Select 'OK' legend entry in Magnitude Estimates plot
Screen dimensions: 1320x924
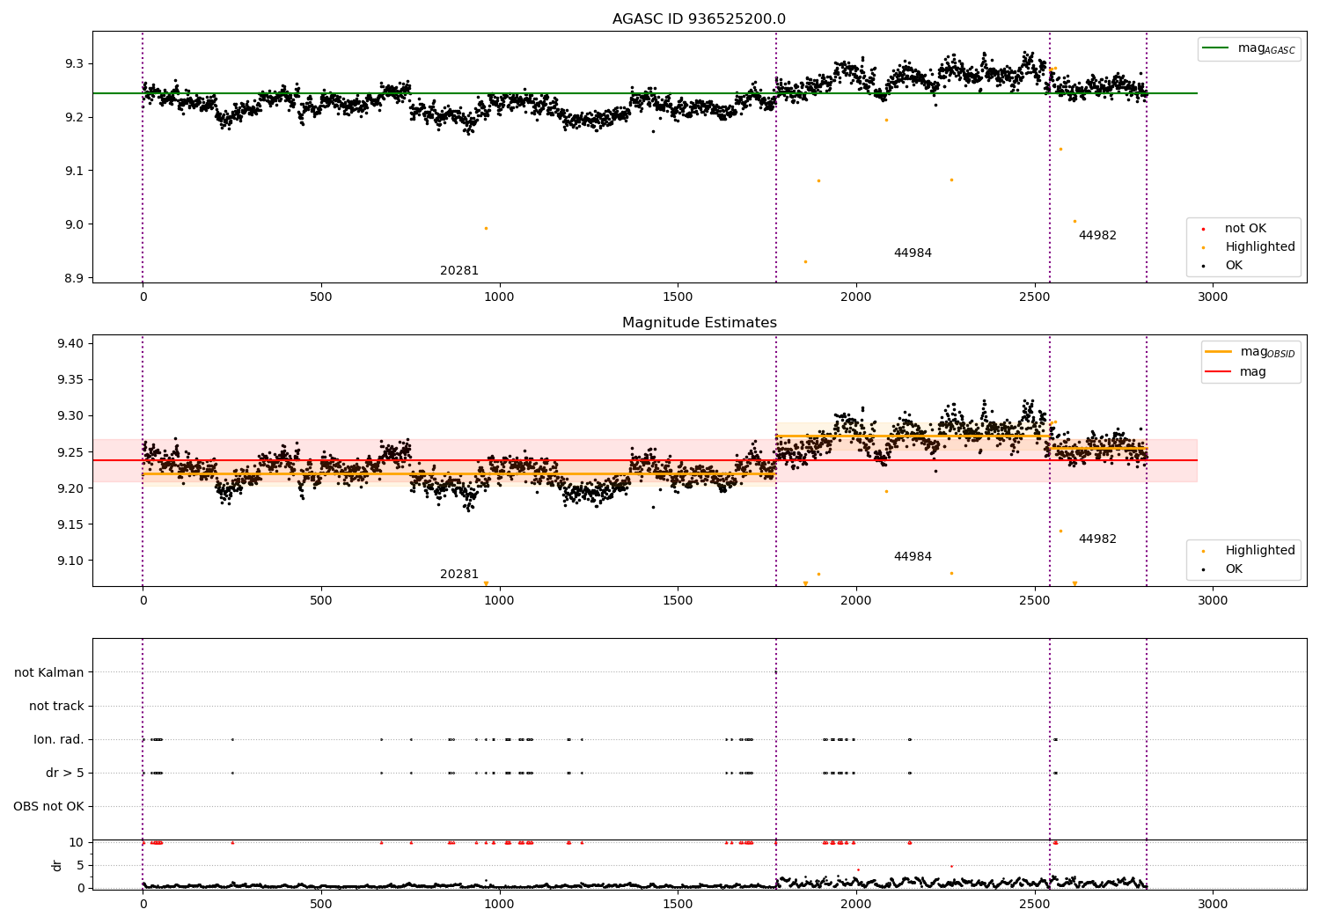1233,569
